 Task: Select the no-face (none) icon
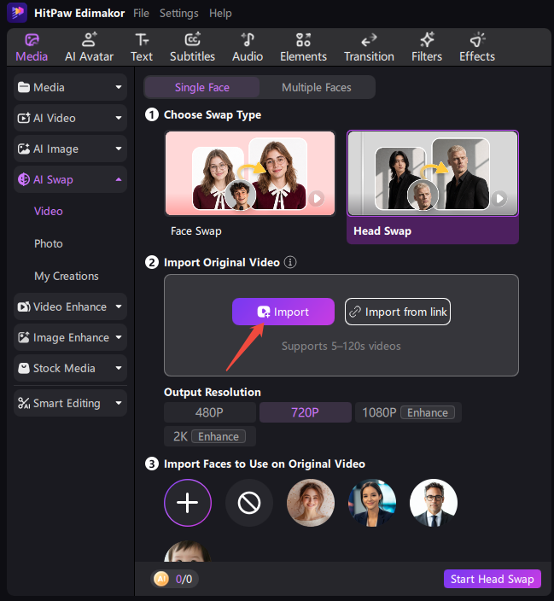249,503
